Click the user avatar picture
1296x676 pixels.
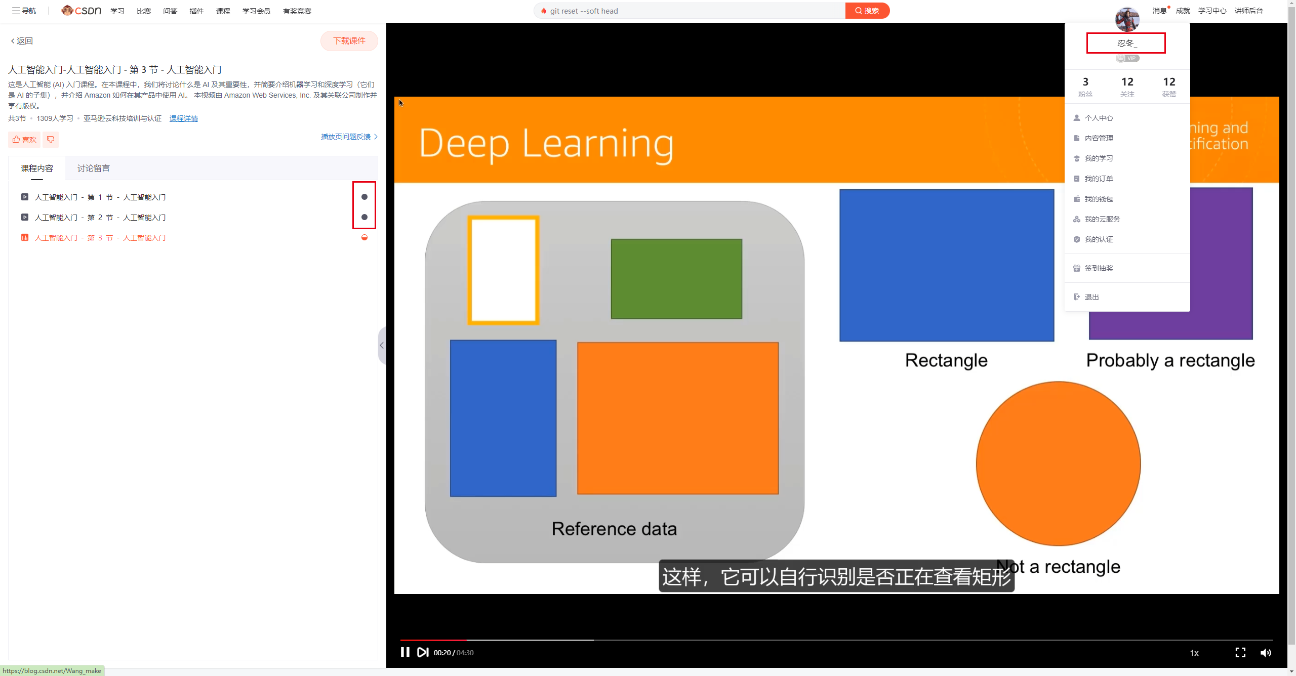tap(1127, 19)
